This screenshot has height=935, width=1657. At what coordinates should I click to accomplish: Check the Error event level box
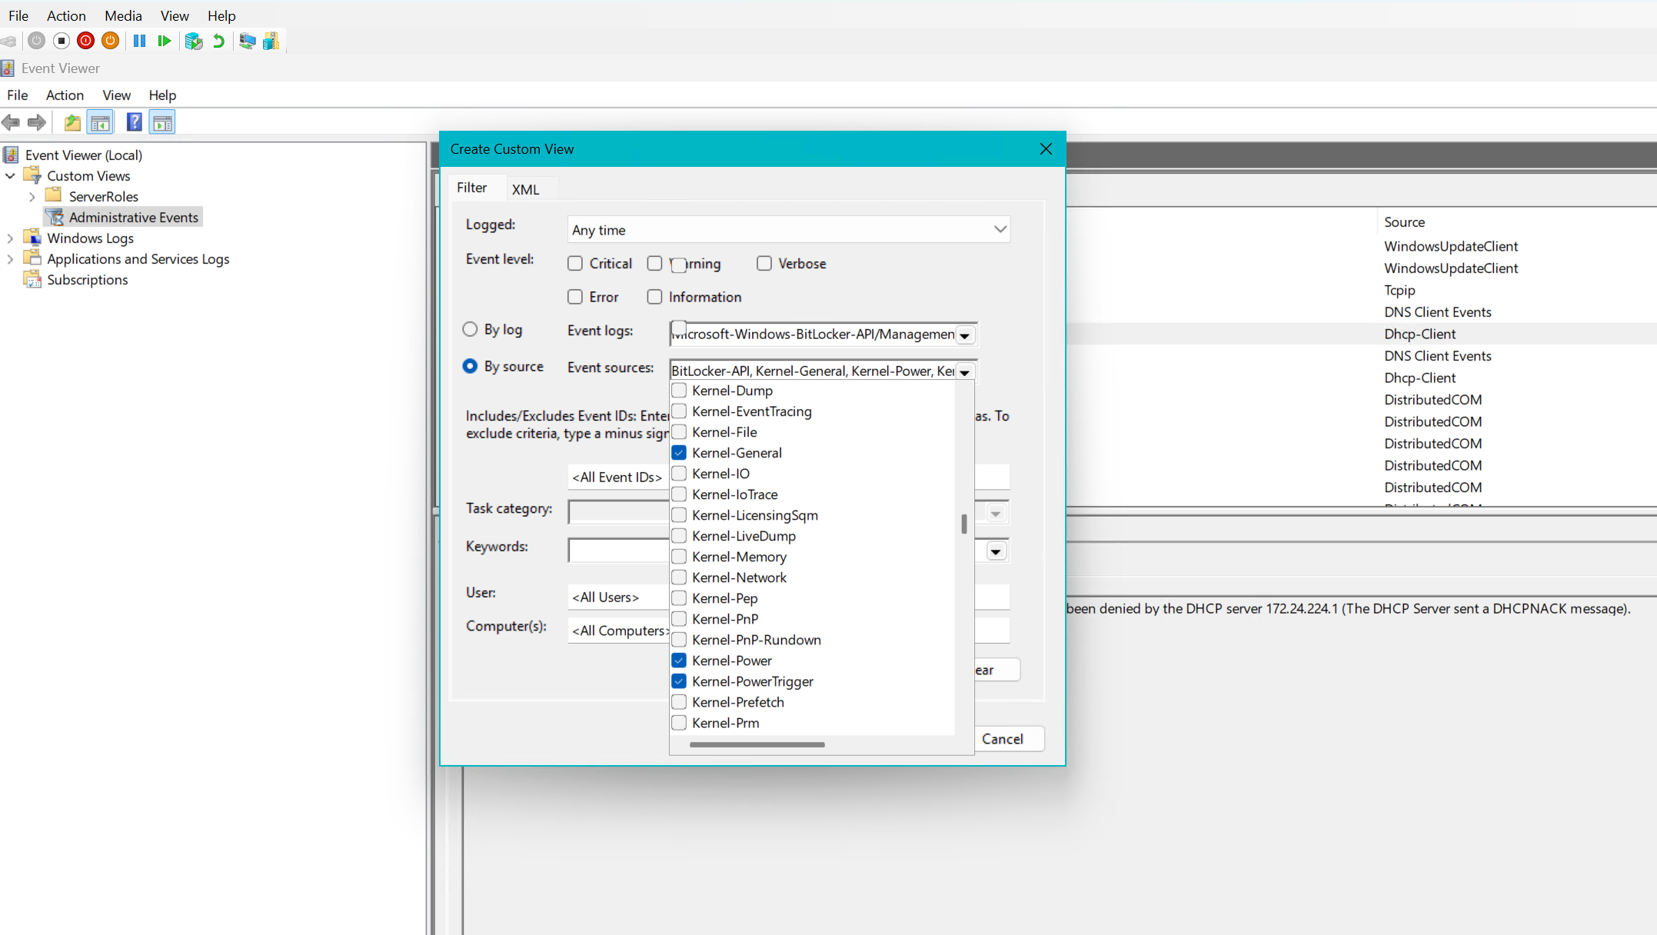(x=575, y=297)
